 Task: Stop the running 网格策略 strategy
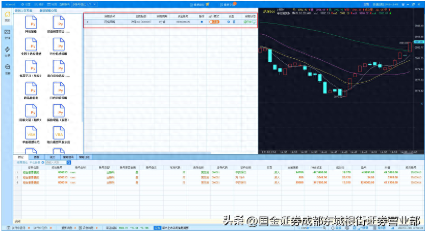tap(202, 22)
